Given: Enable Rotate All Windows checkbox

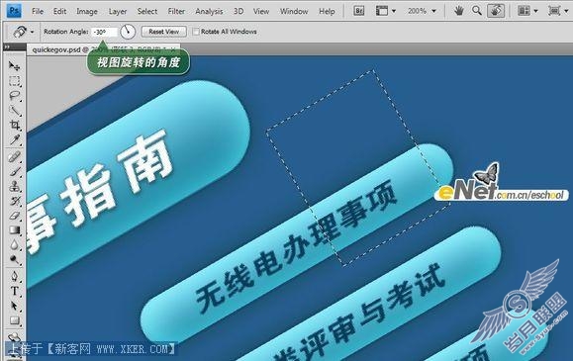Looking at the screenshot, I should (196, 32).
